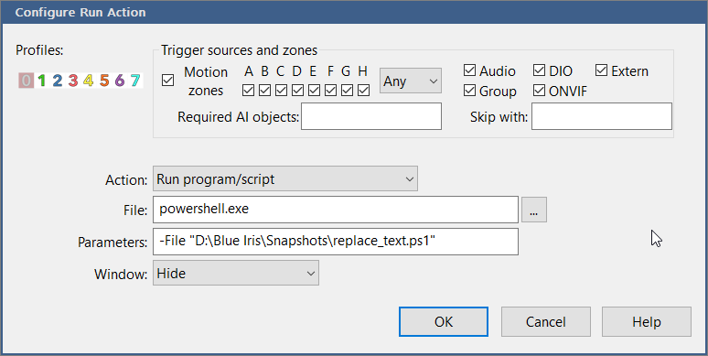Select the yellow profile 4 number

click(89, 81)
